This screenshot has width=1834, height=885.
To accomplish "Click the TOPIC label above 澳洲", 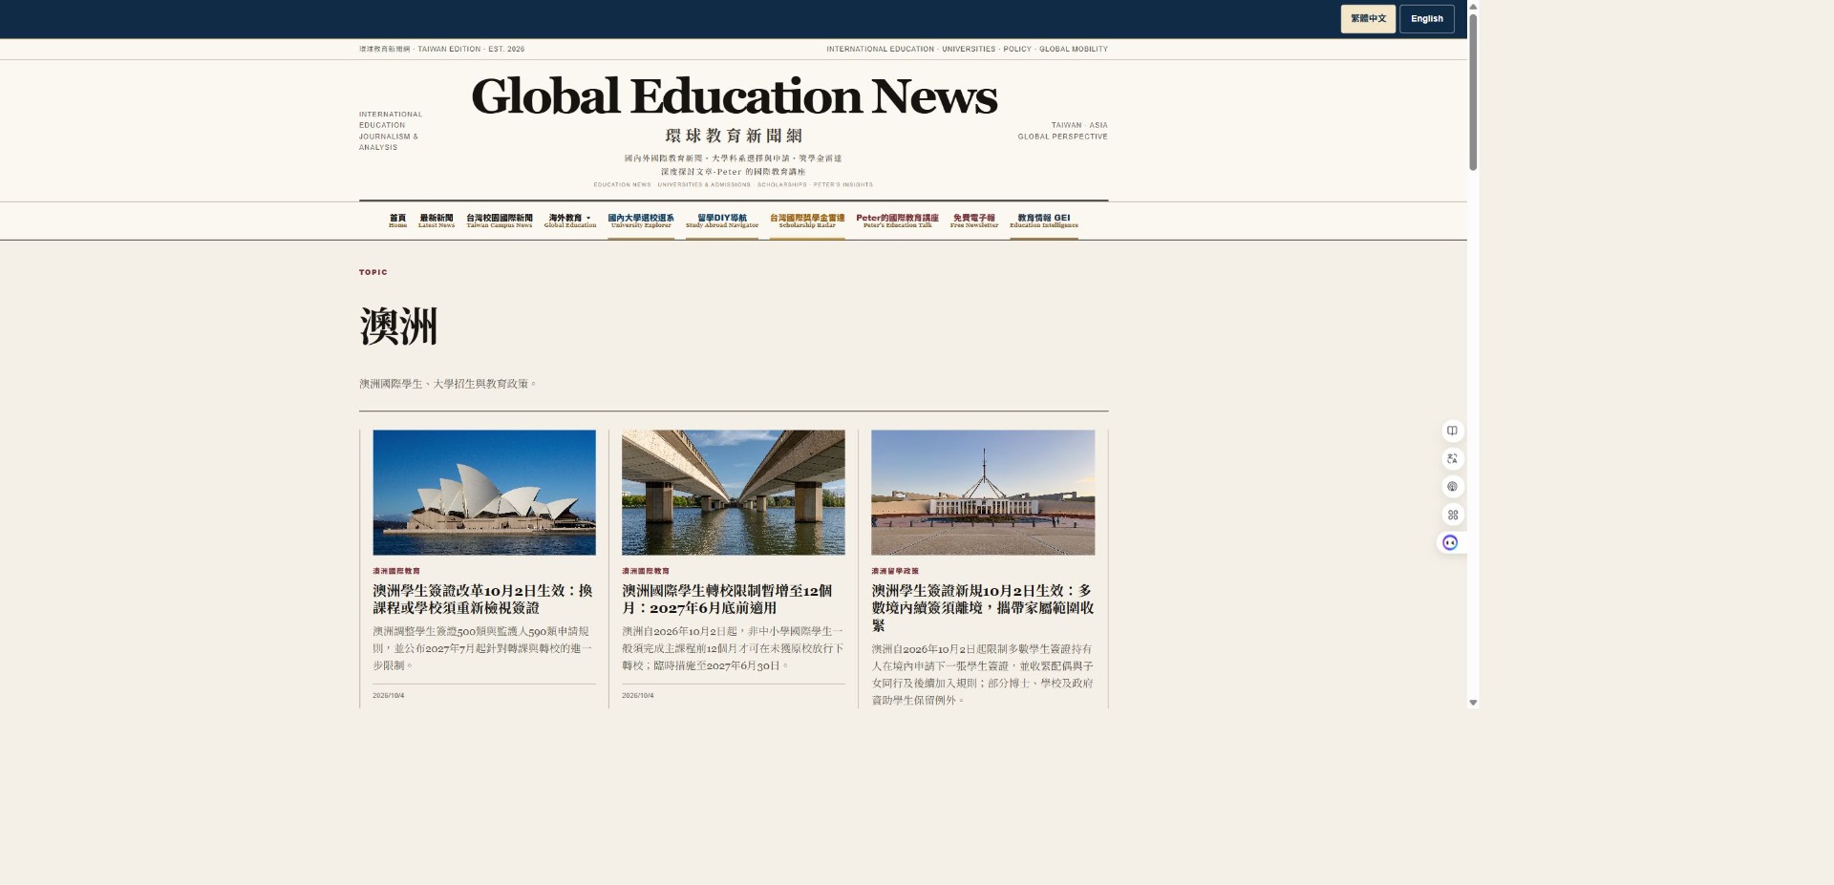I will point(373,272).
